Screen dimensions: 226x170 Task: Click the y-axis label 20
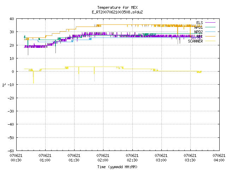click(12, 45)
